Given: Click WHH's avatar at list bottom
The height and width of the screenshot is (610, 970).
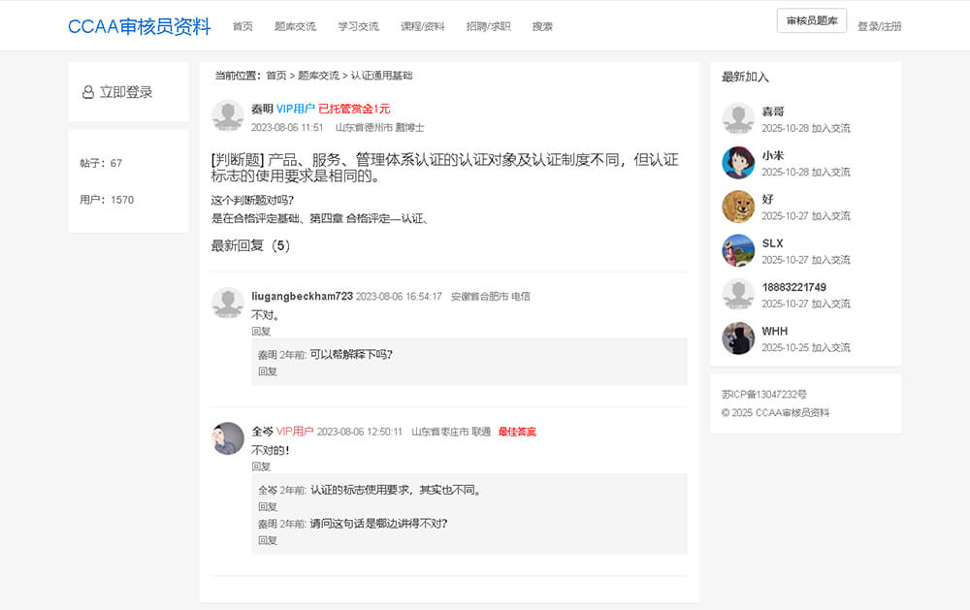Looking at the screenshot, I should coord(737,338).
